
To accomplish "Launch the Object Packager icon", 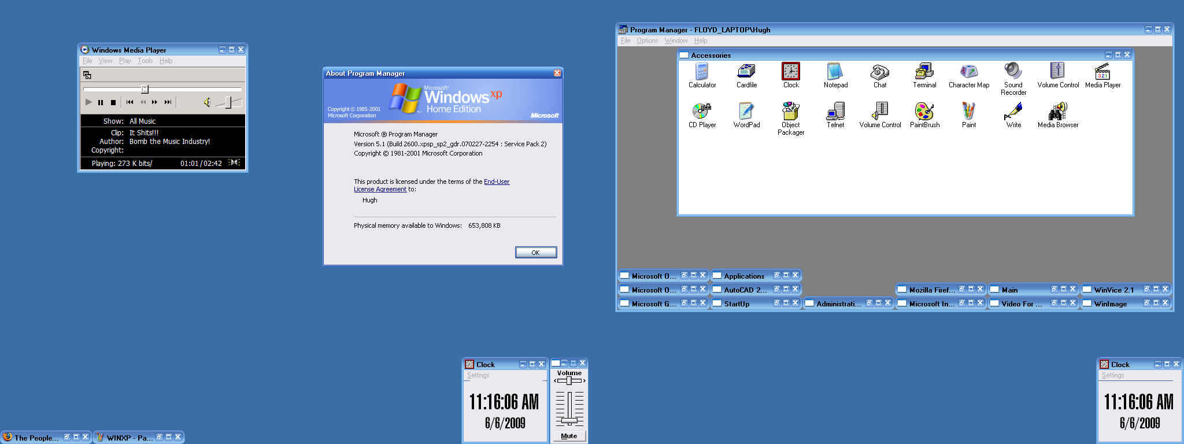I will coord(791,112).
